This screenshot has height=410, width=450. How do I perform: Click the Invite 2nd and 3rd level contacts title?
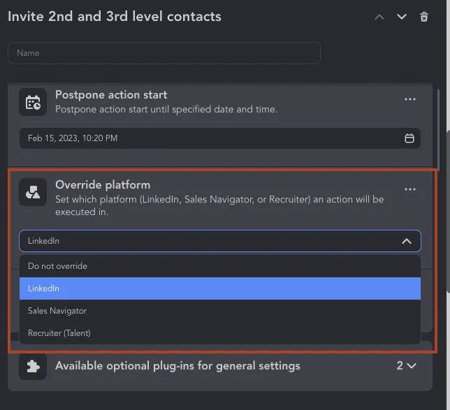[115, 16]
